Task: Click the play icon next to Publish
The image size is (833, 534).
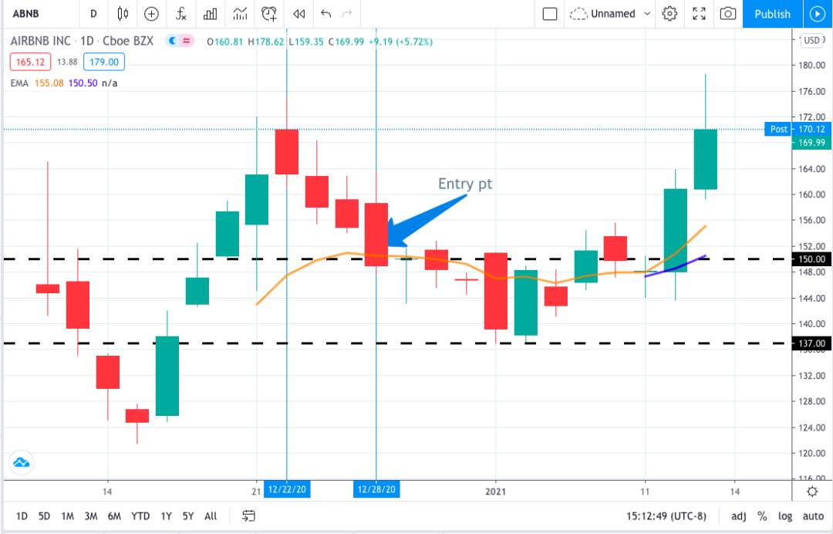Action: tap(818, 14)
